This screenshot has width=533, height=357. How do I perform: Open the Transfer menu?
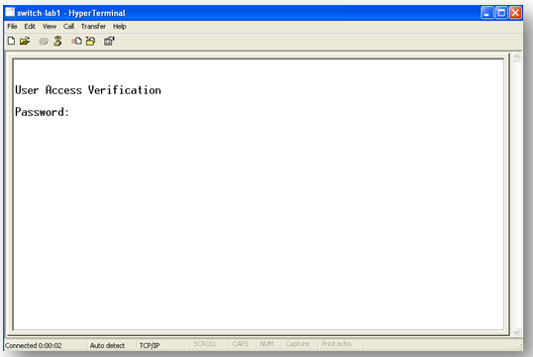click(x=93, y=26)
